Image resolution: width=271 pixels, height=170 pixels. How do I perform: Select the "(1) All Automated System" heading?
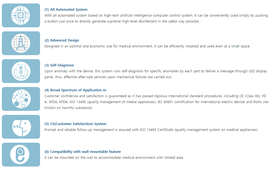click(x=66, y=10)
